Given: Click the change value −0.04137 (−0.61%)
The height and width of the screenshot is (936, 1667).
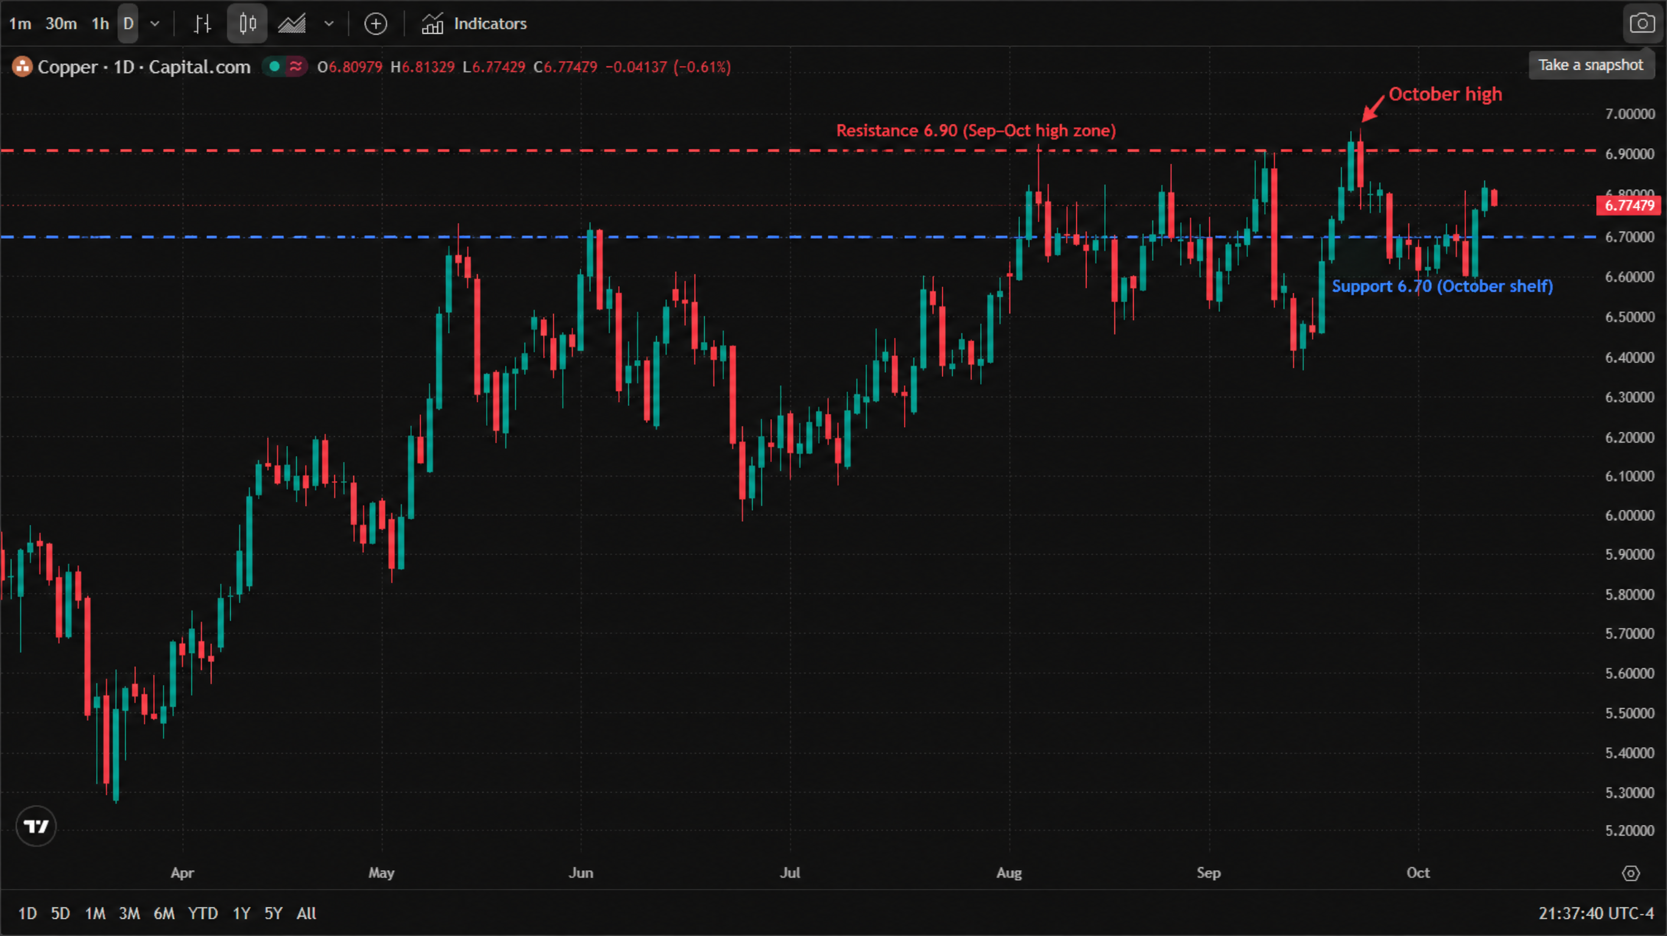Looking at the screenshot, I should [668, 66].
